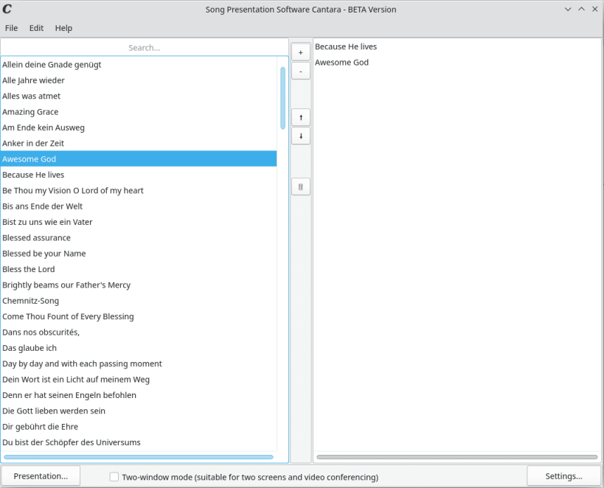Image resolution: width=604 pixels, height=488 pixels.
Task: Select 'Anker in der Zeit' song
Action: (x=139, y=143)
